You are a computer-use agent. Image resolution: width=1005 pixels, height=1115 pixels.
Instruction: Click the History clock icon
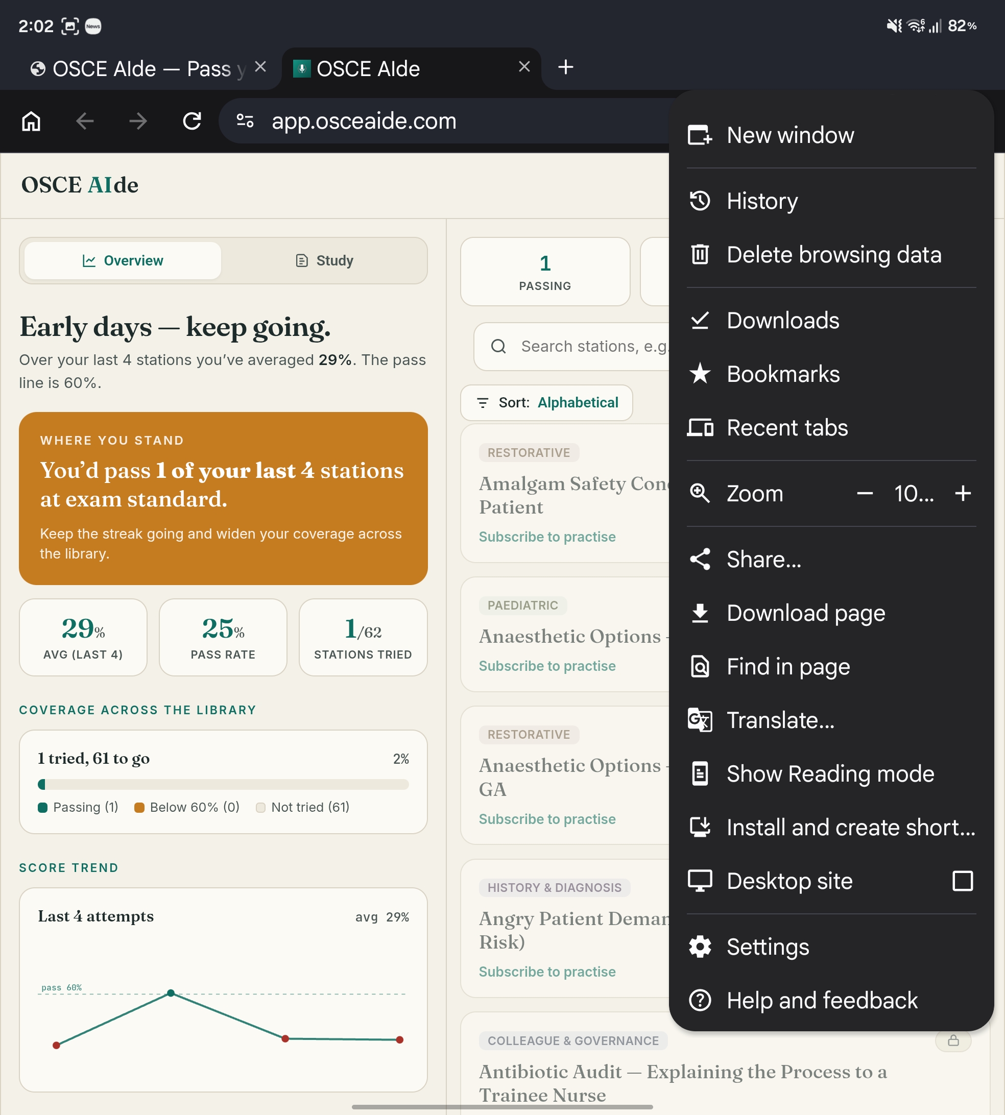coord(700,200)
